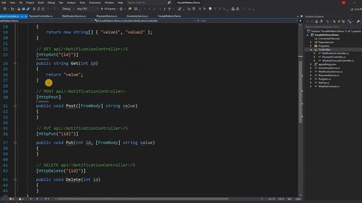Click the vertical scrollbar thumb of the editor
The image size is (362, 203).
[x=300, y=92]
